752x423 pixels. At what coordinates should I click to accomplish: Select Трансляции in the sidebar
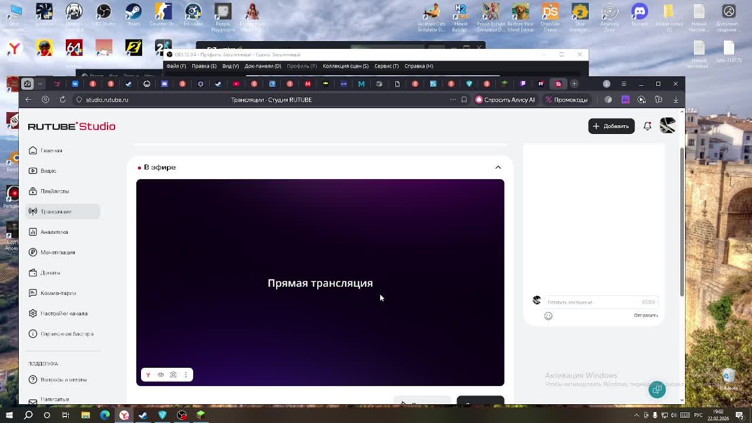pos(63,211)
